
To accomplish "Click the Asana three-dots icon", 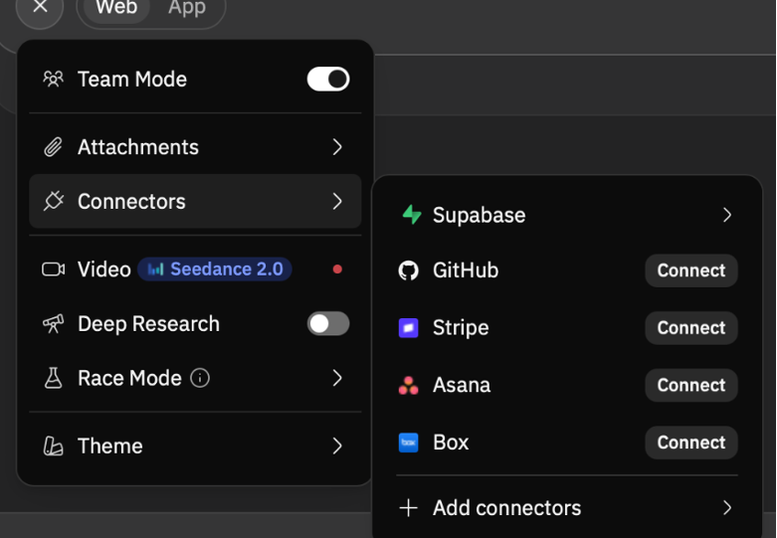I will 408,386.
